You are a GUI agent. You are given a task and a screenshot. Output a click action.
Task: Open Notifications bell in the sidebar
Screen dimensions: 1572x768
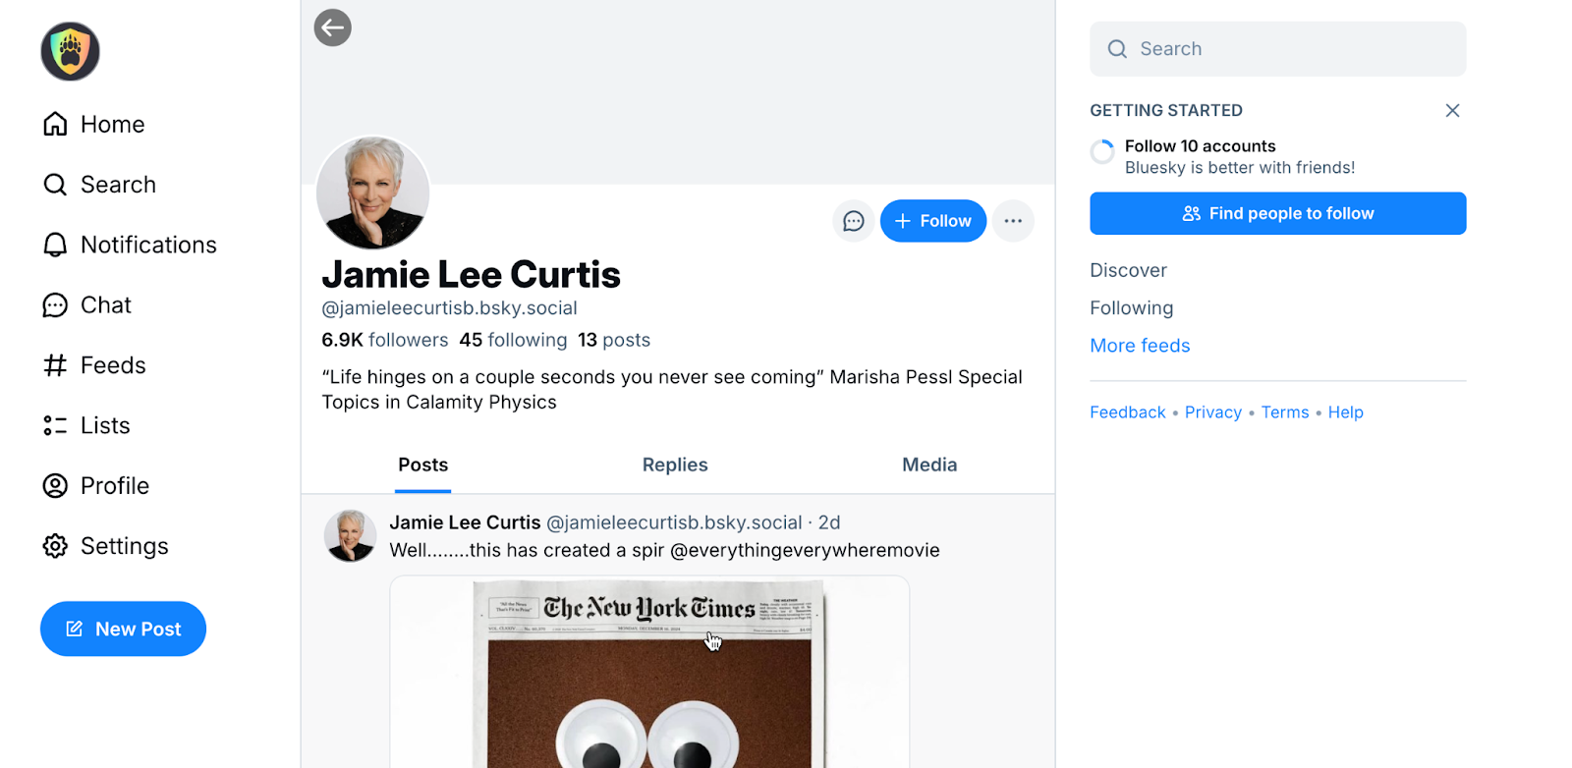point(130,245)
